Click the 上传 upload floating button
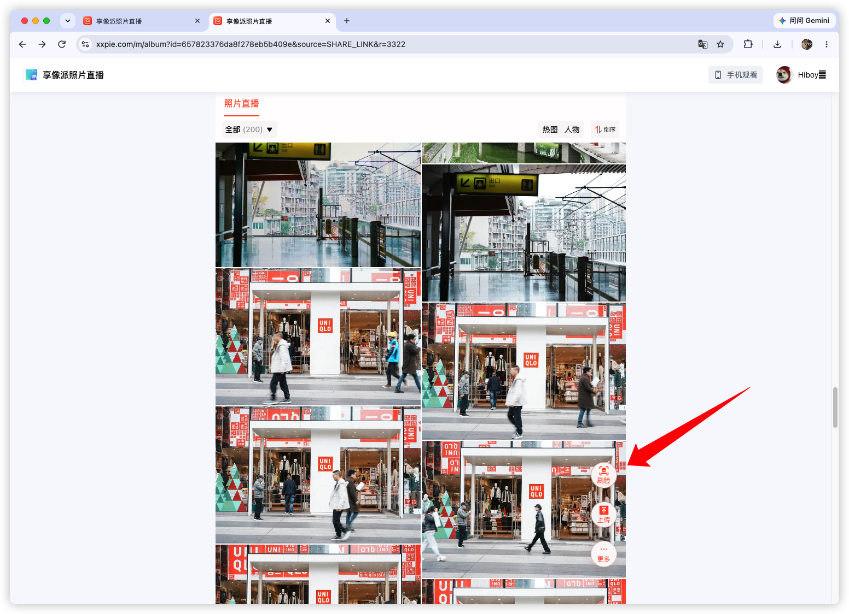The image size is (849, 614). [x=604, y=513]
